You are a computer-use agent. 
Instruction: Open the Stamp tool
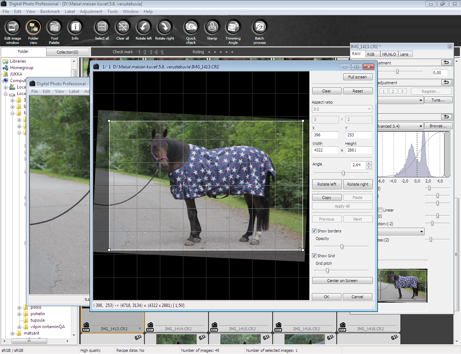[x=212, y=27]
